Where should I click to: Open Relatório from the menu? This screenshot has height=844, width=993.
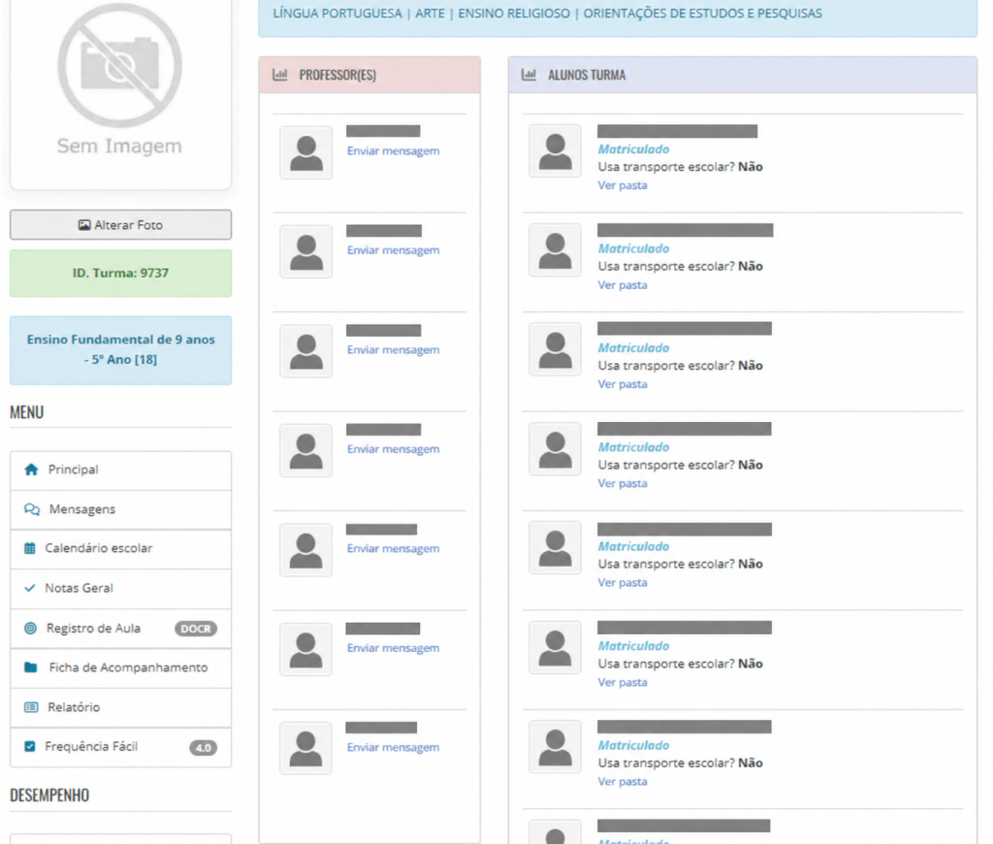click(x=120, y=708)
